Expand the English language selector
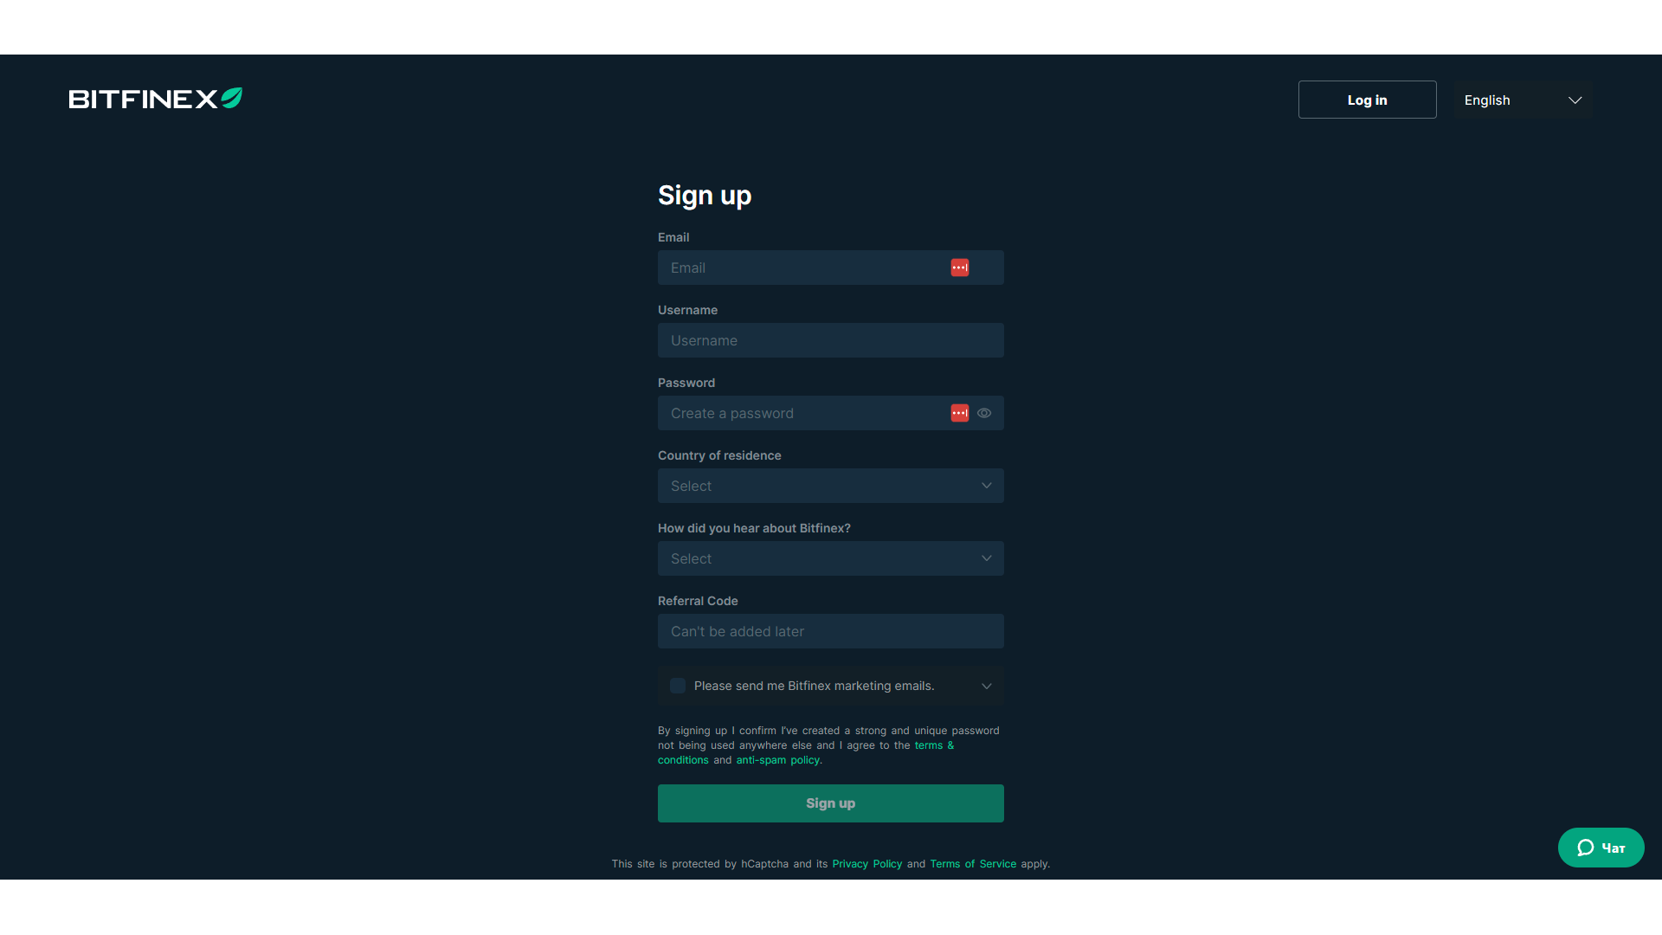Viewport: 1662px width, 935px height. [1523, 100]
